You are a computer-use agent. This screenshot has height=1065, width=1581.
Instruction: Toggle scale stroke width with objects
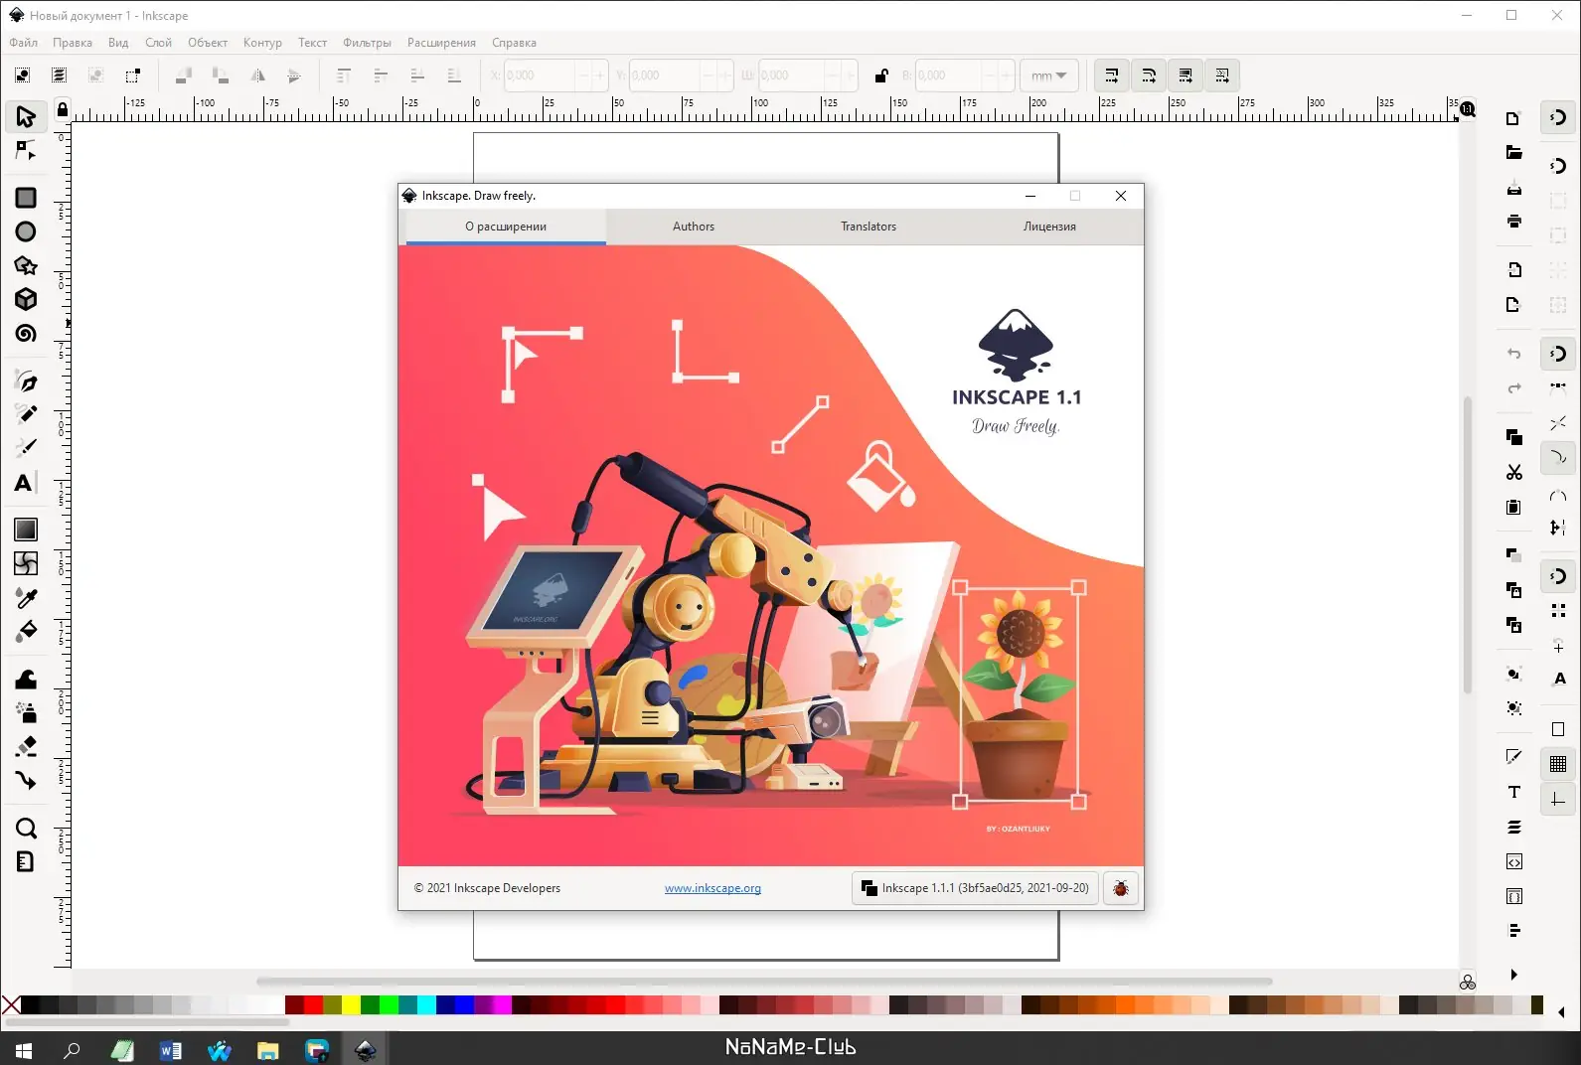click(x=1111, y=76)
